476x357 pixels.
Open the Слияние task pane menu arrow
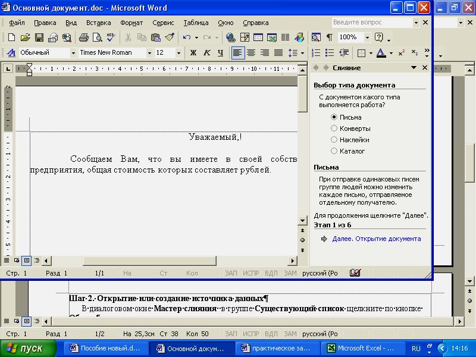coord(414,68)
